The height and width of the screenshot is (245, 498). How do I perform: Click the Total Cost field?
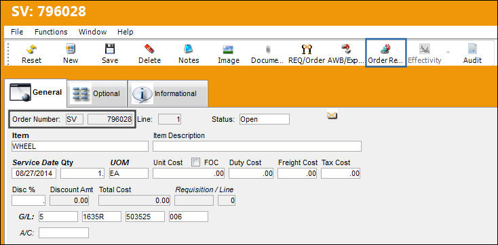pyautogui.click(x=134, y=200)
